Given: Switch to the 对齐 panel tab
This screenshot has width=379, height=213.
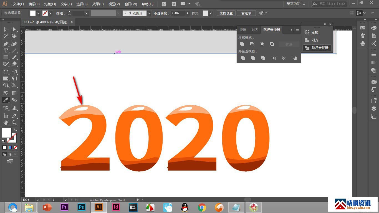Looking at the screenshot, I should coord(255,30).
